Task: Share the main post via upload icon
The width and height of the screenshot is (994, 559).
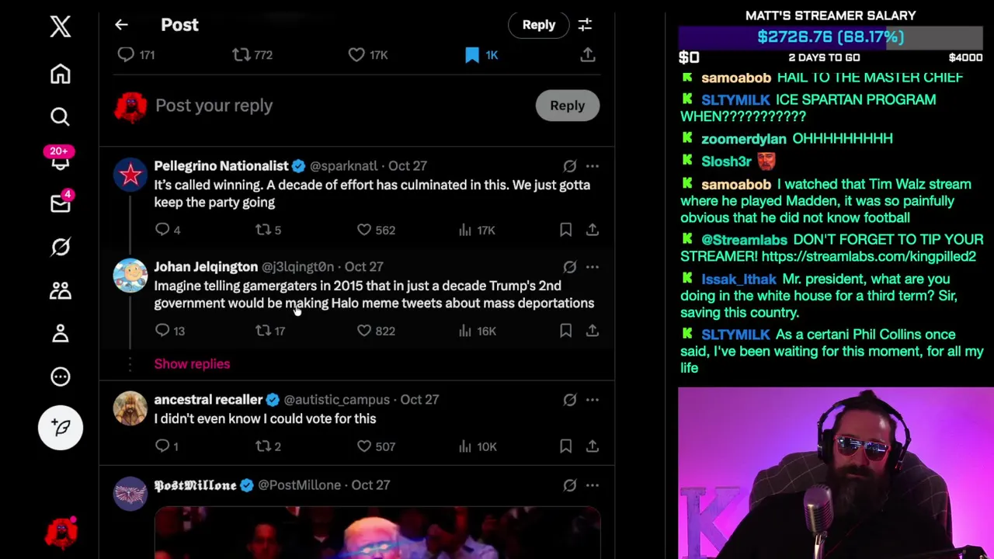Action: (588, 54)
